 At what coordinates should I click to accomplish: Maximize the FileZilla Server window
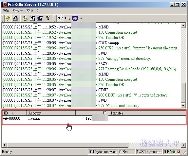(178, 5)
